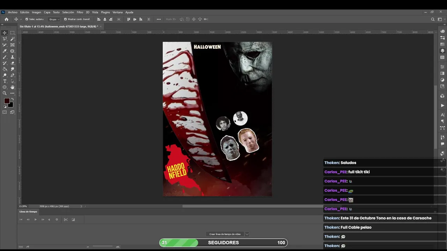The width and height of the screenshot is (447, 251).
Task: Open the foreground color swatch
Action: pyautogui.click(x=7, y=101)
